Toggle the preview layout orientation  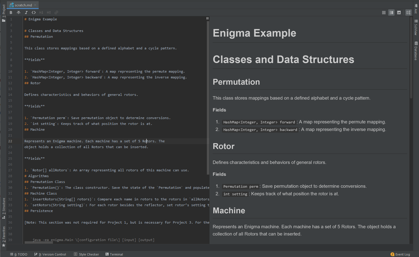pyautogui.click(x=408, y=12)
